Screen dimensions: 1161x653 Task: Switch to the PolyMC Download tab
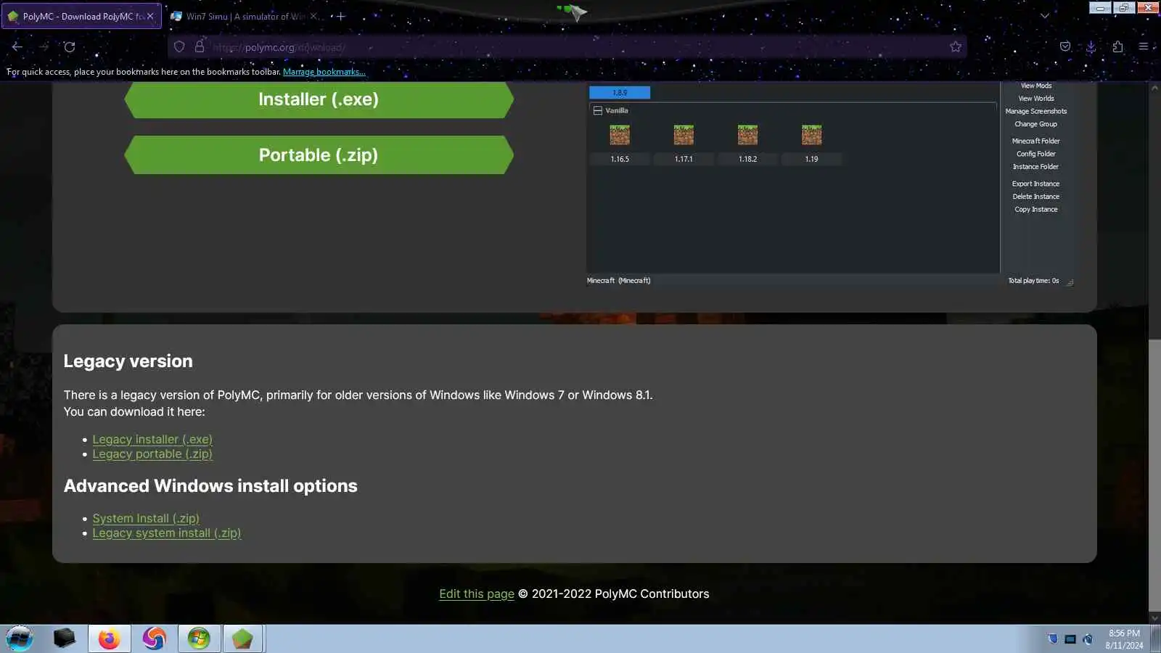(x=81, y=16)
